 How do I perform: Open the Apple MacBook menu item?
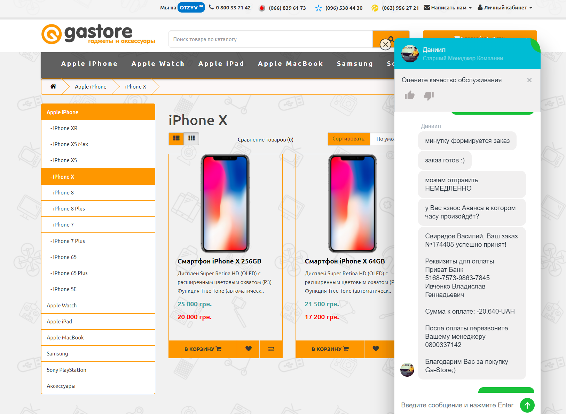click(x=290, y=64)
